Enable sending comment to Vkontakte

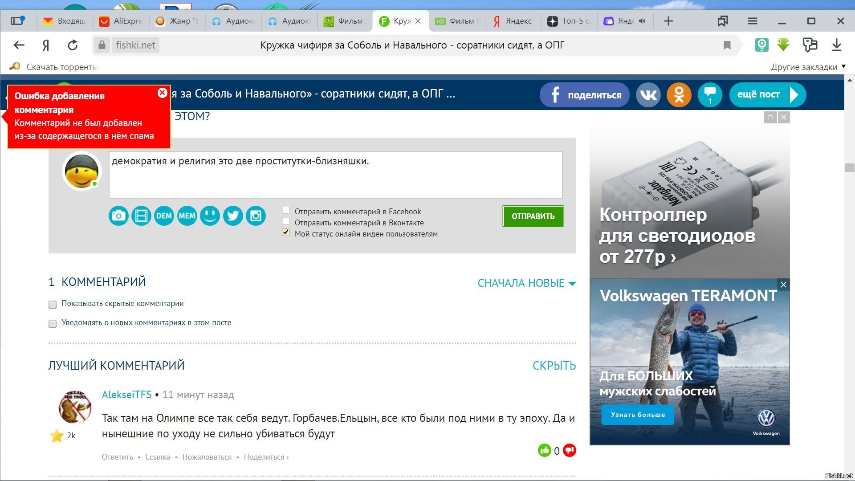(286, 221)
